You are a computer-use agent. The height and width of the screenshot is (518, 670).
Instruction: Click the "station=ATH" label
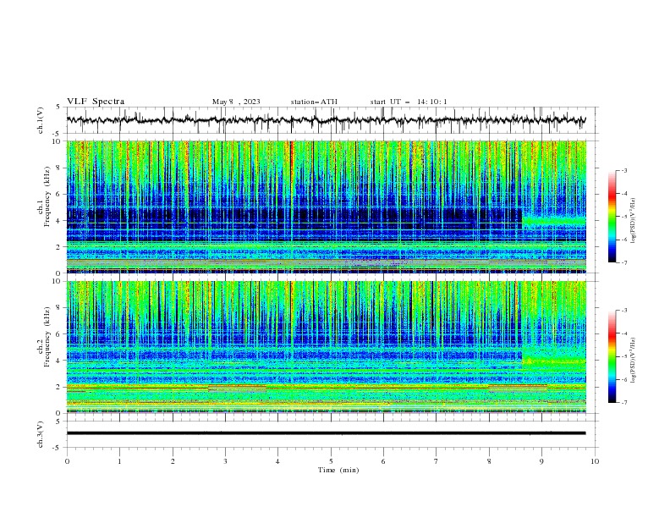314,102
